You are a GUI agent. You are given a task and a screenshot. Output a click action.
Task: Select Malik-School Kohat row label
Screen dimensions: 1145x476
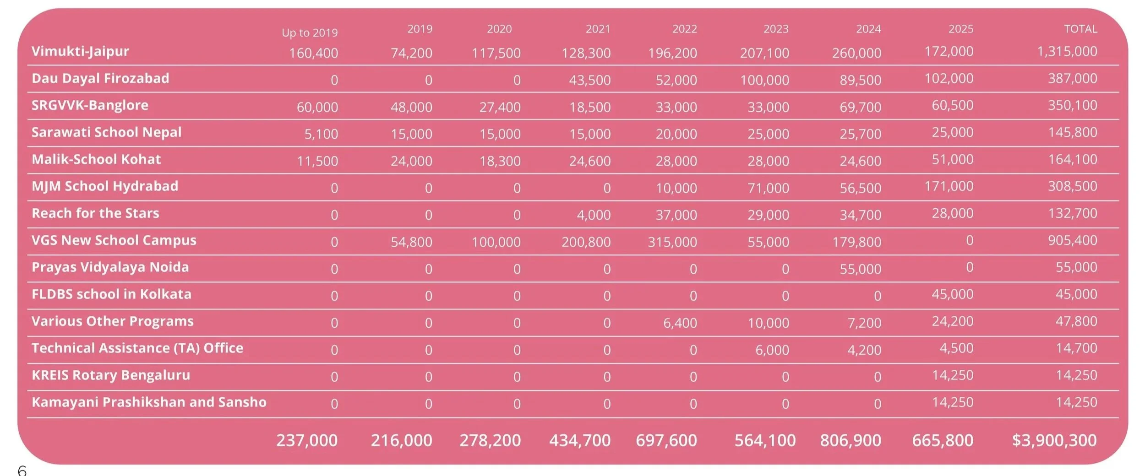pos(96,159)
